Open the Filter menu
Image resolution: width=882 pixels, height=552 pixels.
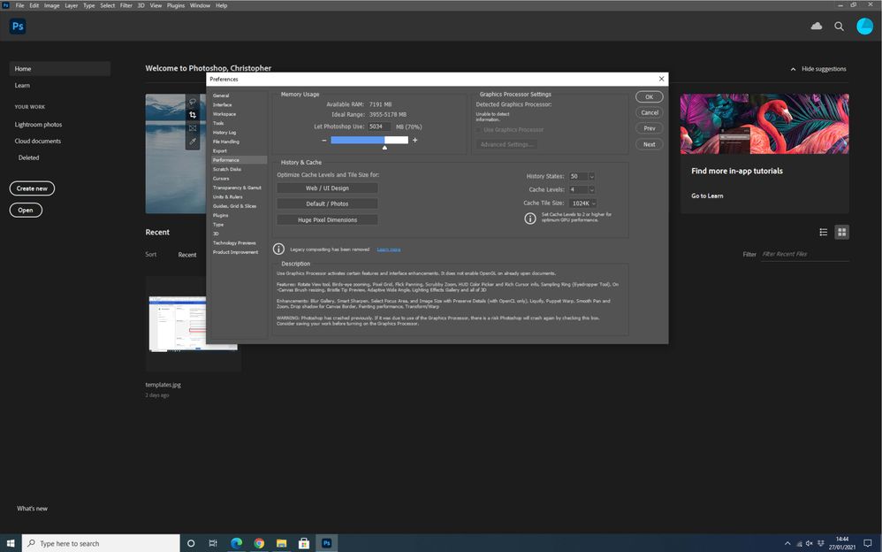coord(125,5)
